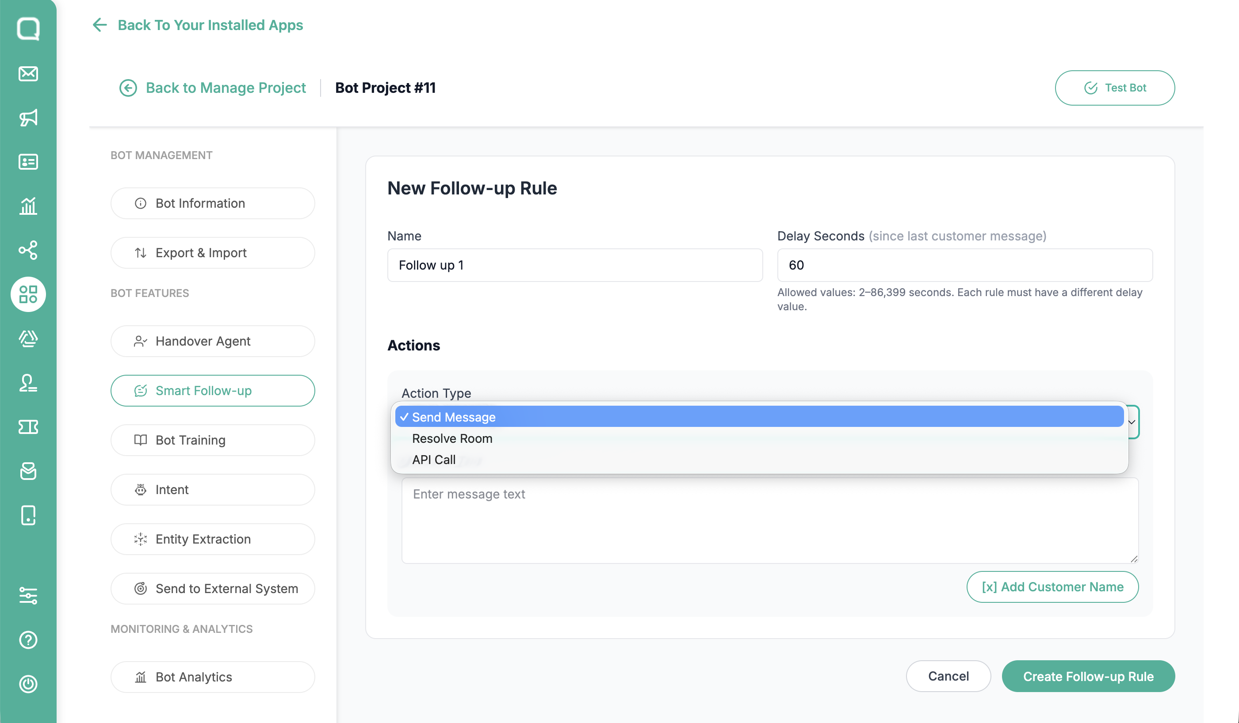Open the mobile device icon in sidebar
Image resolution: width=1239 pixels, height=723 pixels.
coord(28,516)
